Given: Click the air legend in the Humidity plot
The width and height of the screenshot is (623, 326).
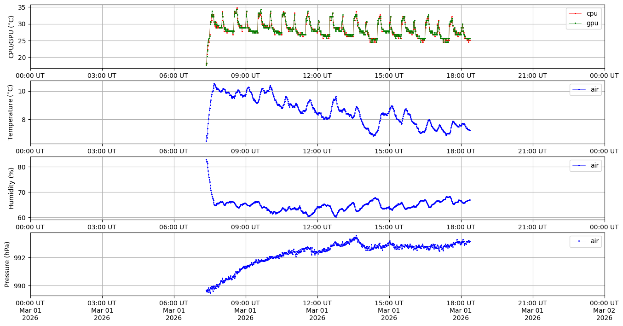Looking at the screenshot, I should click(594, 166).
